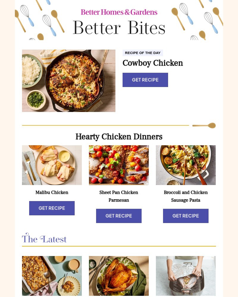Click the Cowboy Chicken recipe title
This screenshot has width=238, height=297.
point(153,63)
